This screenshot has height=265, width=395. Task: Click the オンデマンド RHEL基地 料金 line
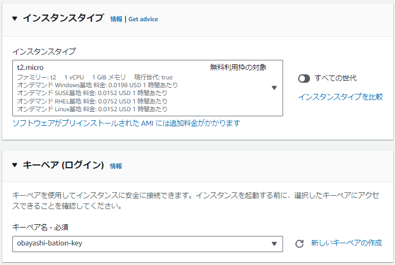coord(92,101)
